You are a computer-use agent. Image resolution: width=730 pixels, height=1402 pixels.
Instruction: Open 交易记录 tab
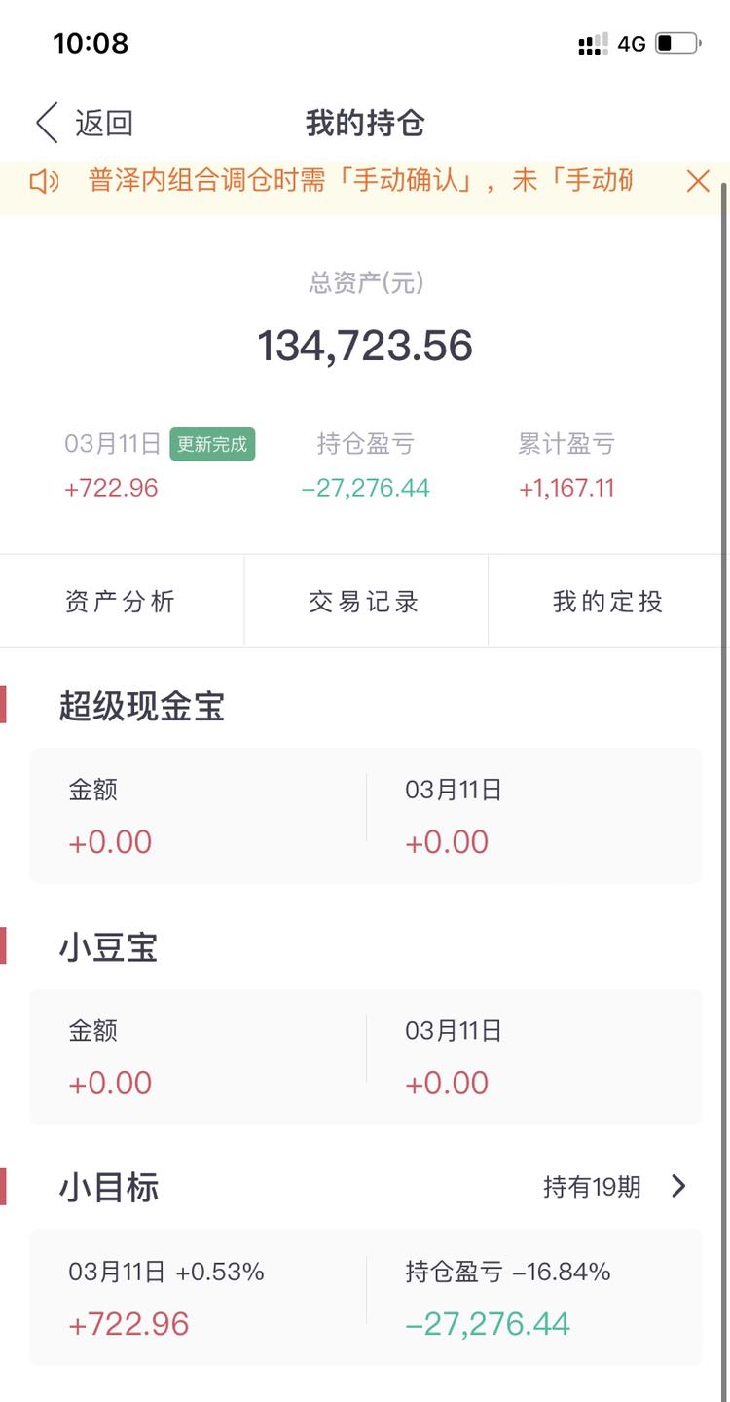pyautogui.click(x=365, y=602)
